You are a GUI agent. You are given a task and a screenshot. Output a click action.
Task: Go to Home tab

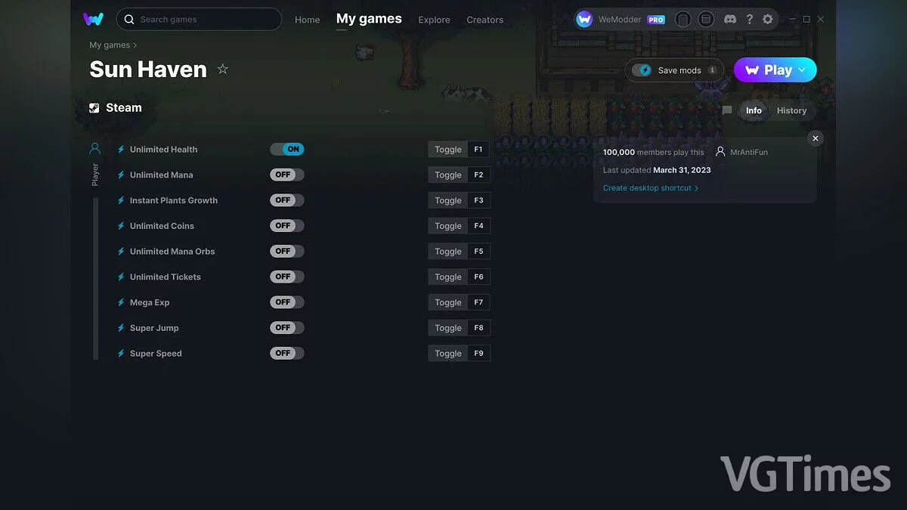(x=308, y=20)
